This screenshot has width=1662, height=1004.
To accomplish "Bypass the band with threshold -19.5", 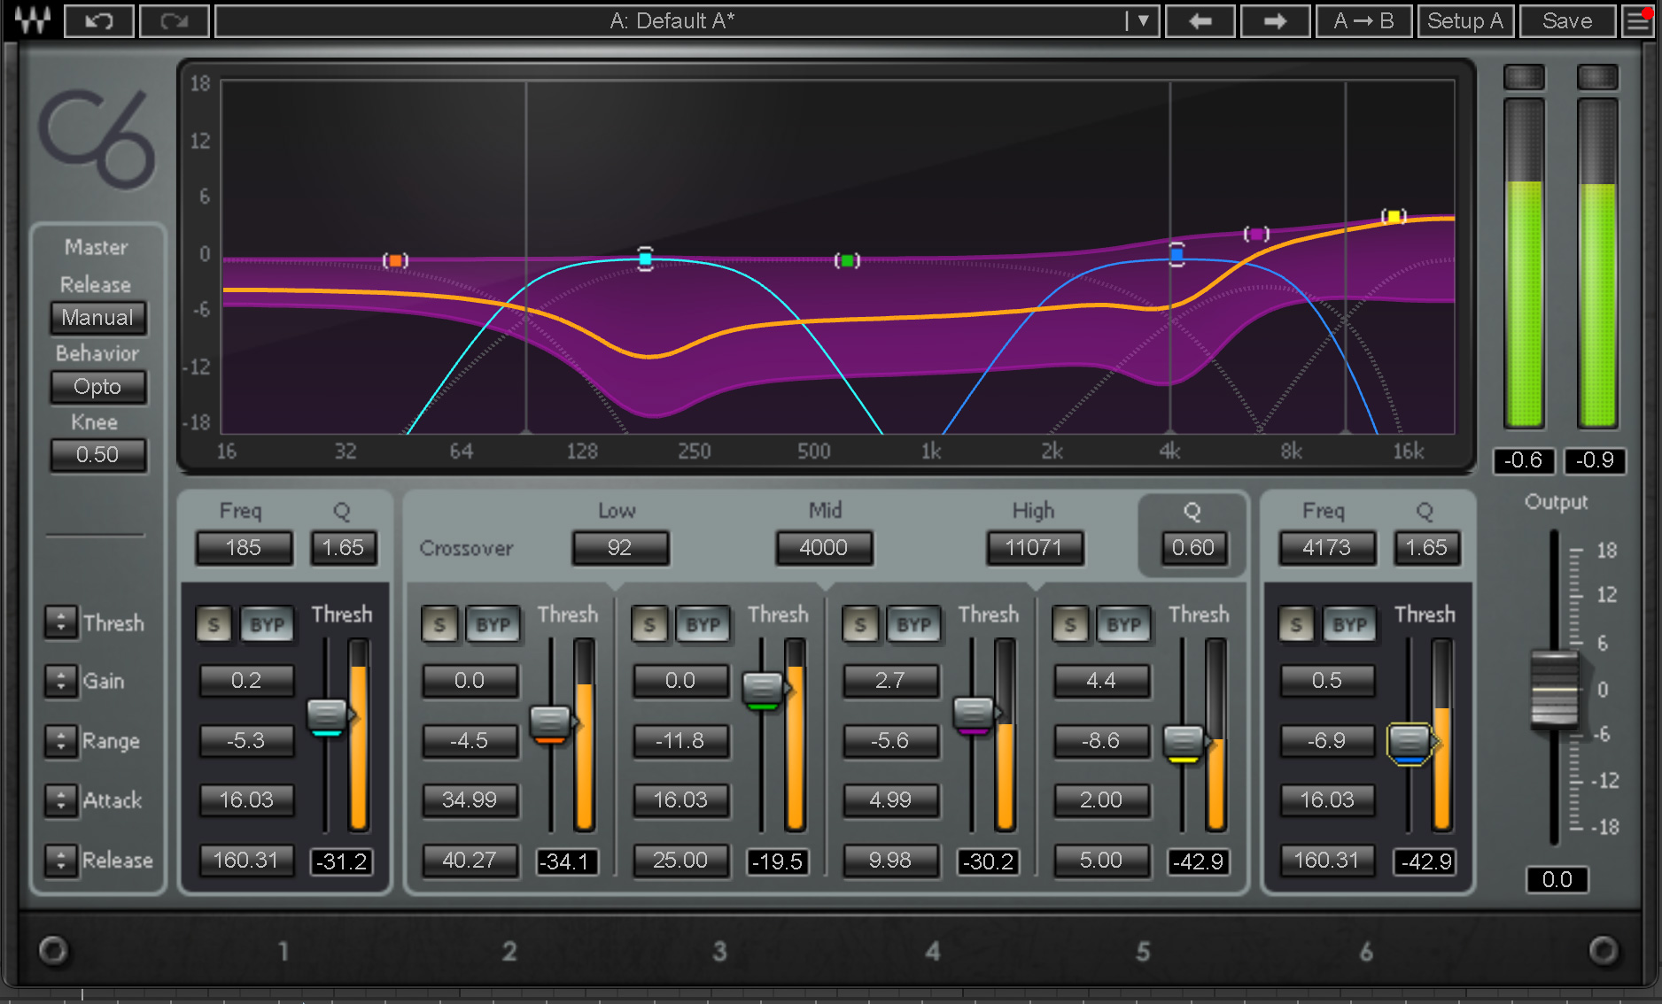I will click(703, 625).
